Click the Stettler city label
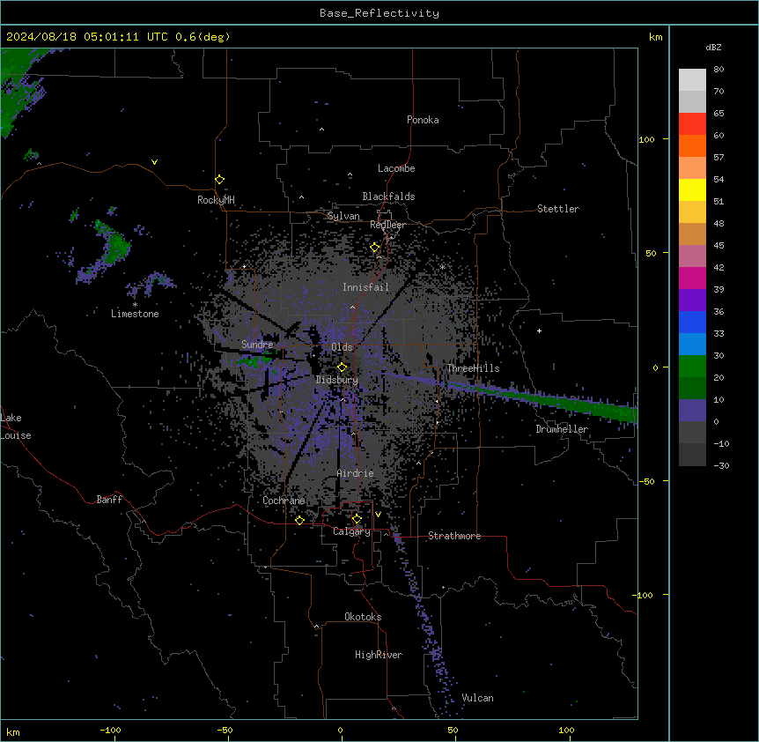The image size is (759, 742). pos(558,209)
